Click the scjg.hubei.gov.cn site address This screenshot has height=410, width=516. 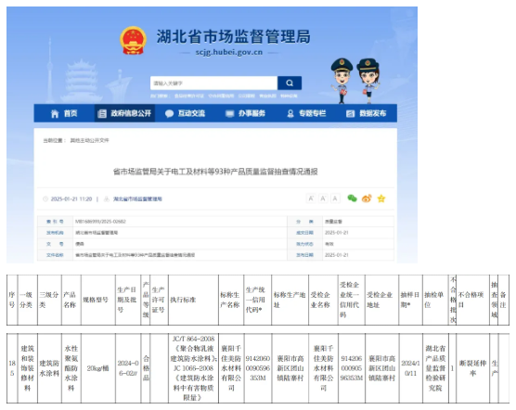click(x=229, y=52)
